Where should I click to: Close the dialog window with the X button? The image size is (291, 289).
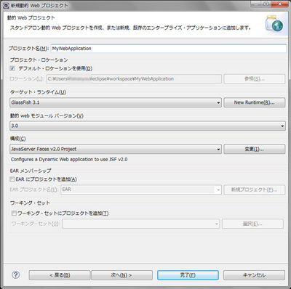280,4
